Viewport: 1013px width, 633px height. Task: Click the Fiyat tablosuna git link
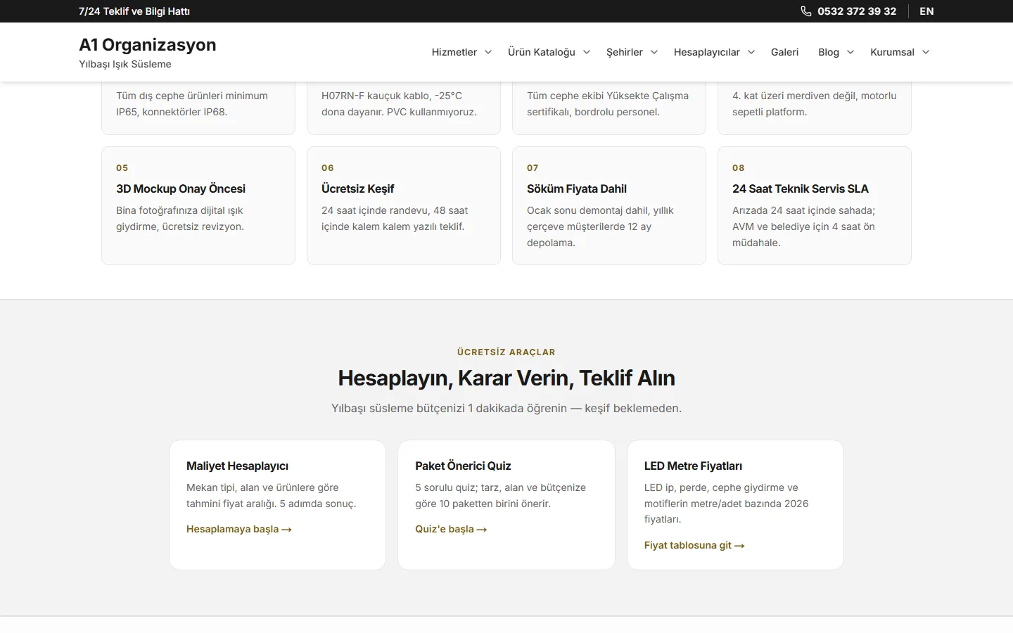694,545
